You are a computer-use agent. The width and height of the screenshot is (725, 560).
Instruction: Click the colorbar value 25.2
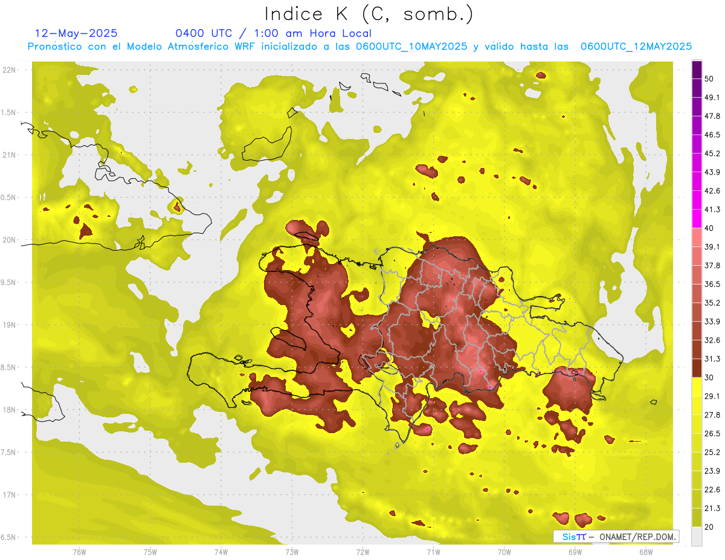tap(712, 452)
